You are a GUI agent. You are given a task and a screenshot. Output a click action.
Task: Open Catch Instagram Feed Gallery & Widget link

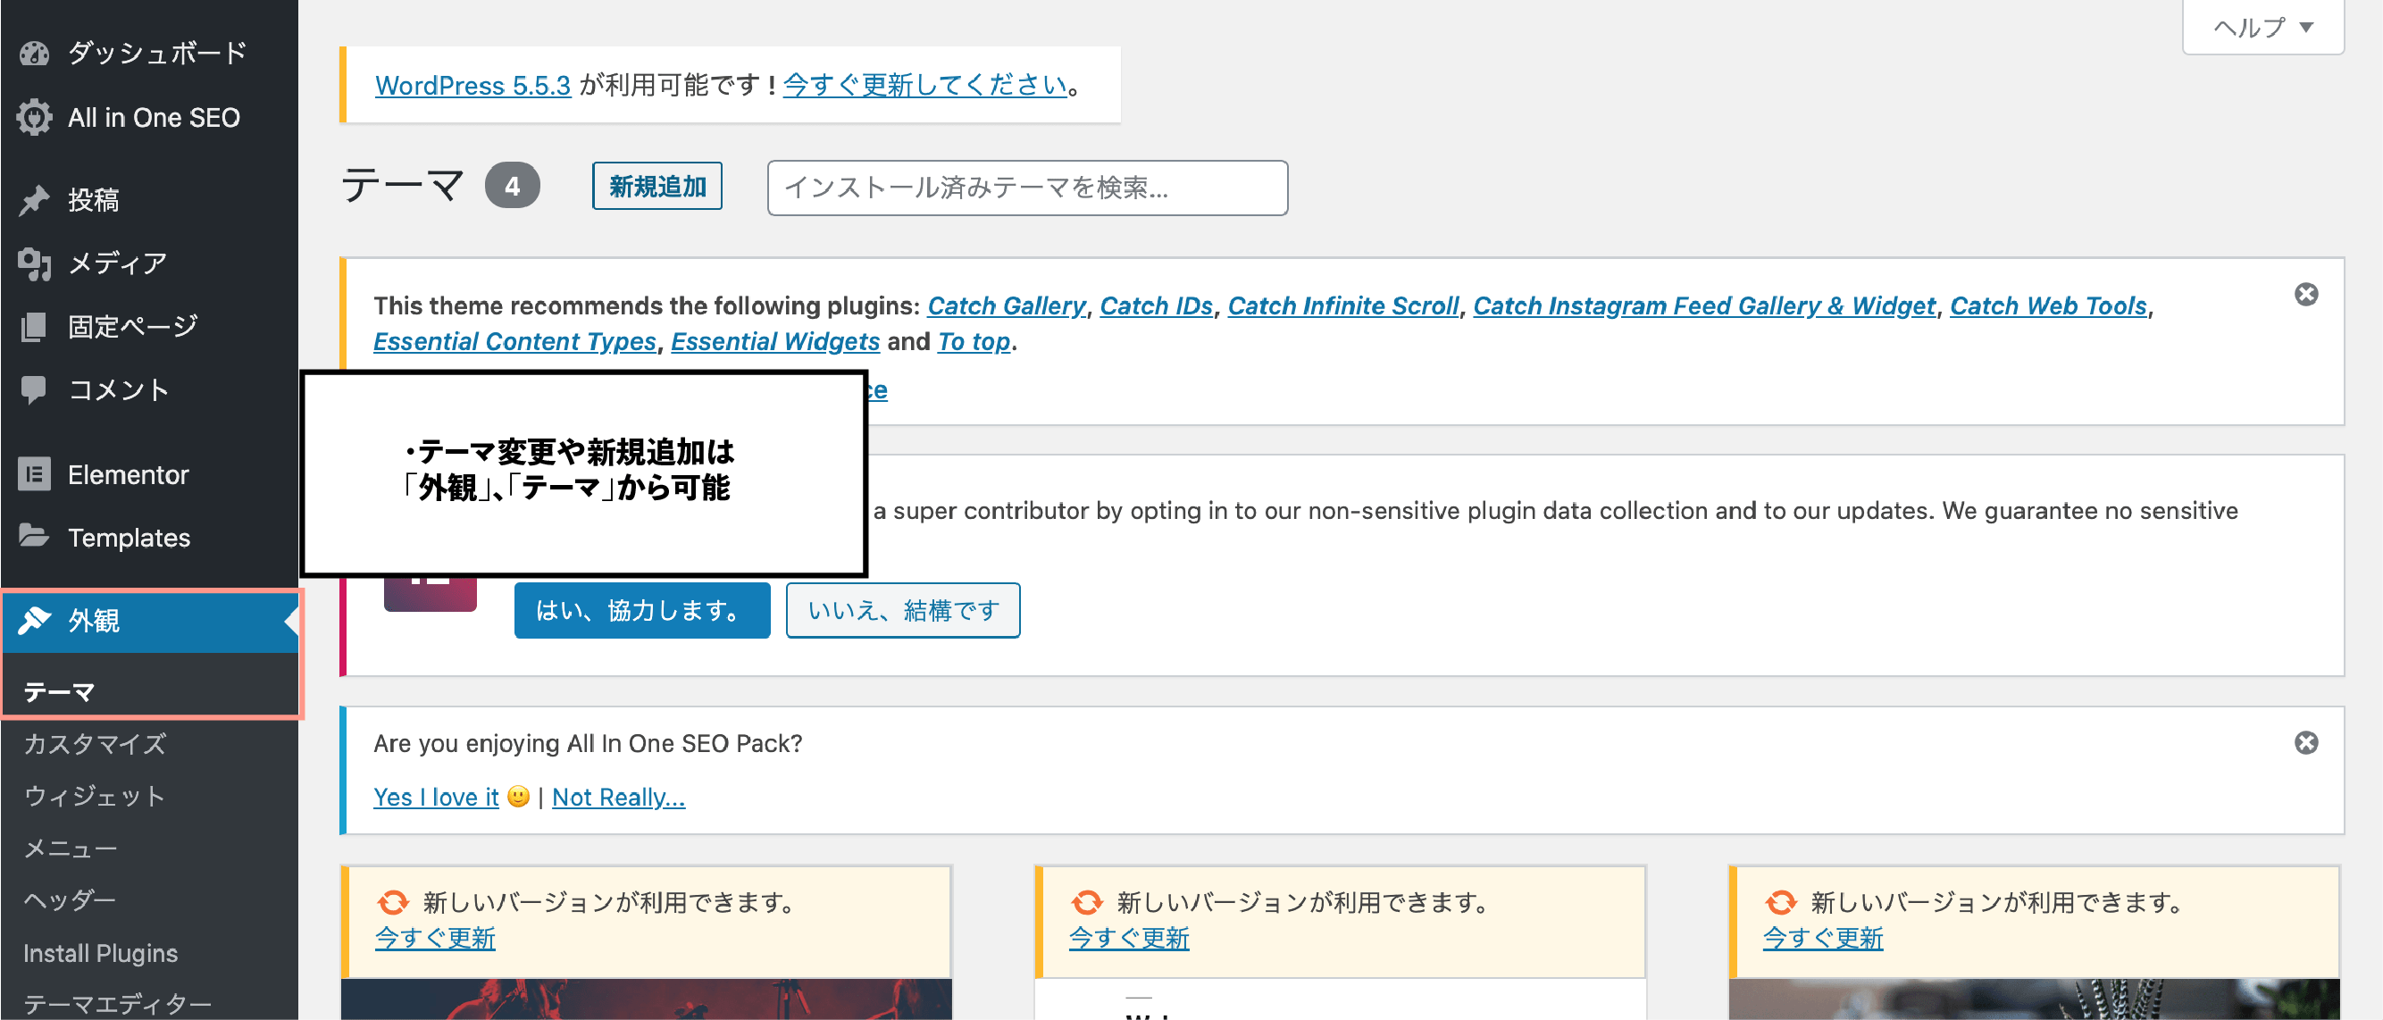1704,305
